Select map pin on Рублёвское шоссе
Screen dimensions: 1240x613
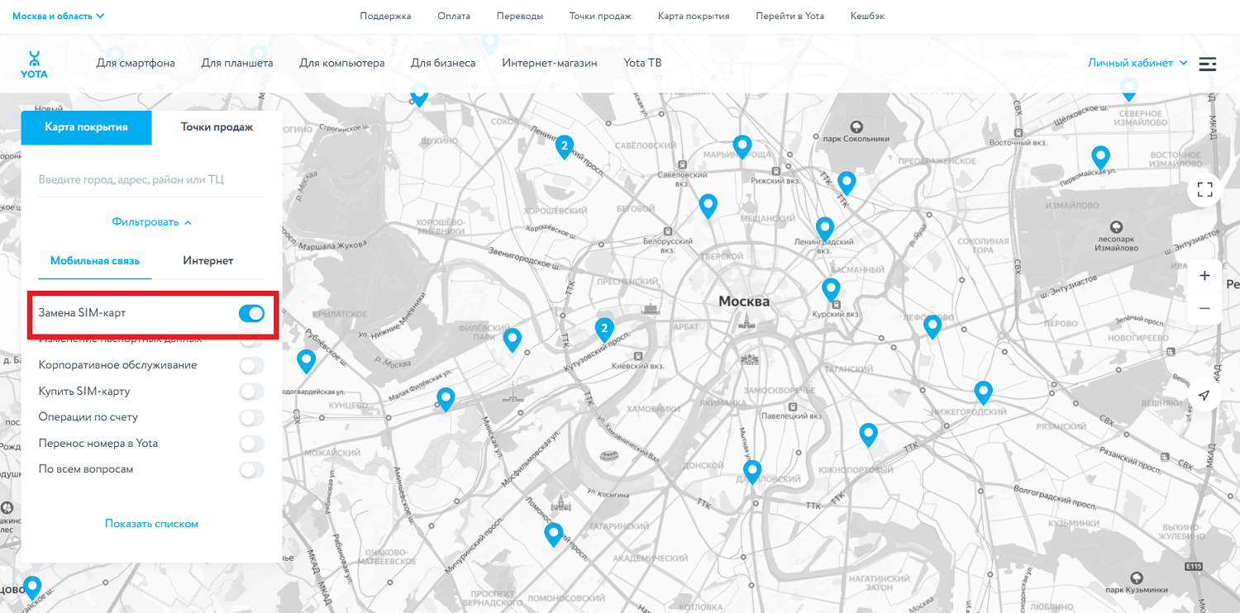click(x=307, y=361)
